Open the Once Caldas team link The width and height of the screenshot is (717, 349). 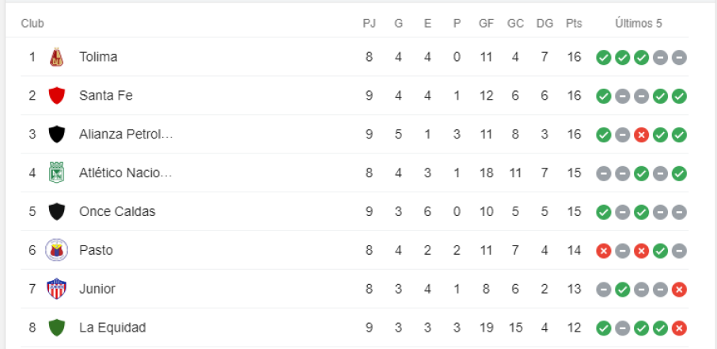tap(117, 211)
